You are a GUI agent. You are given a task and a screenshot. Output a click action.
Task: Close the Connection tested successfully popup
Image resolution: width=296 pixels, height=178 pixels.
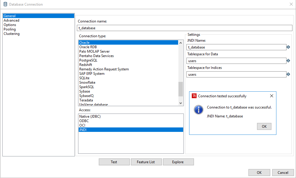[x=271, y=96]
